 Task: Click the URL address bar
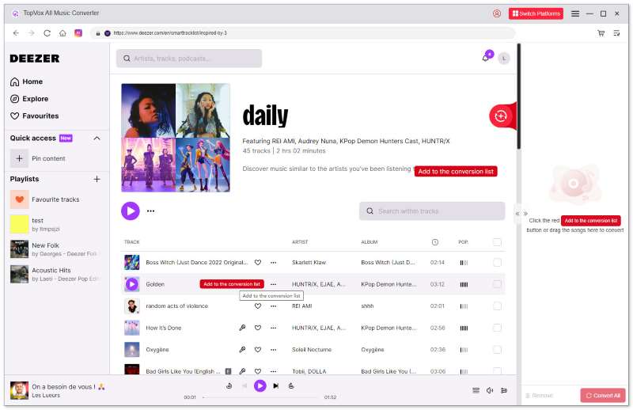point(303,33)
